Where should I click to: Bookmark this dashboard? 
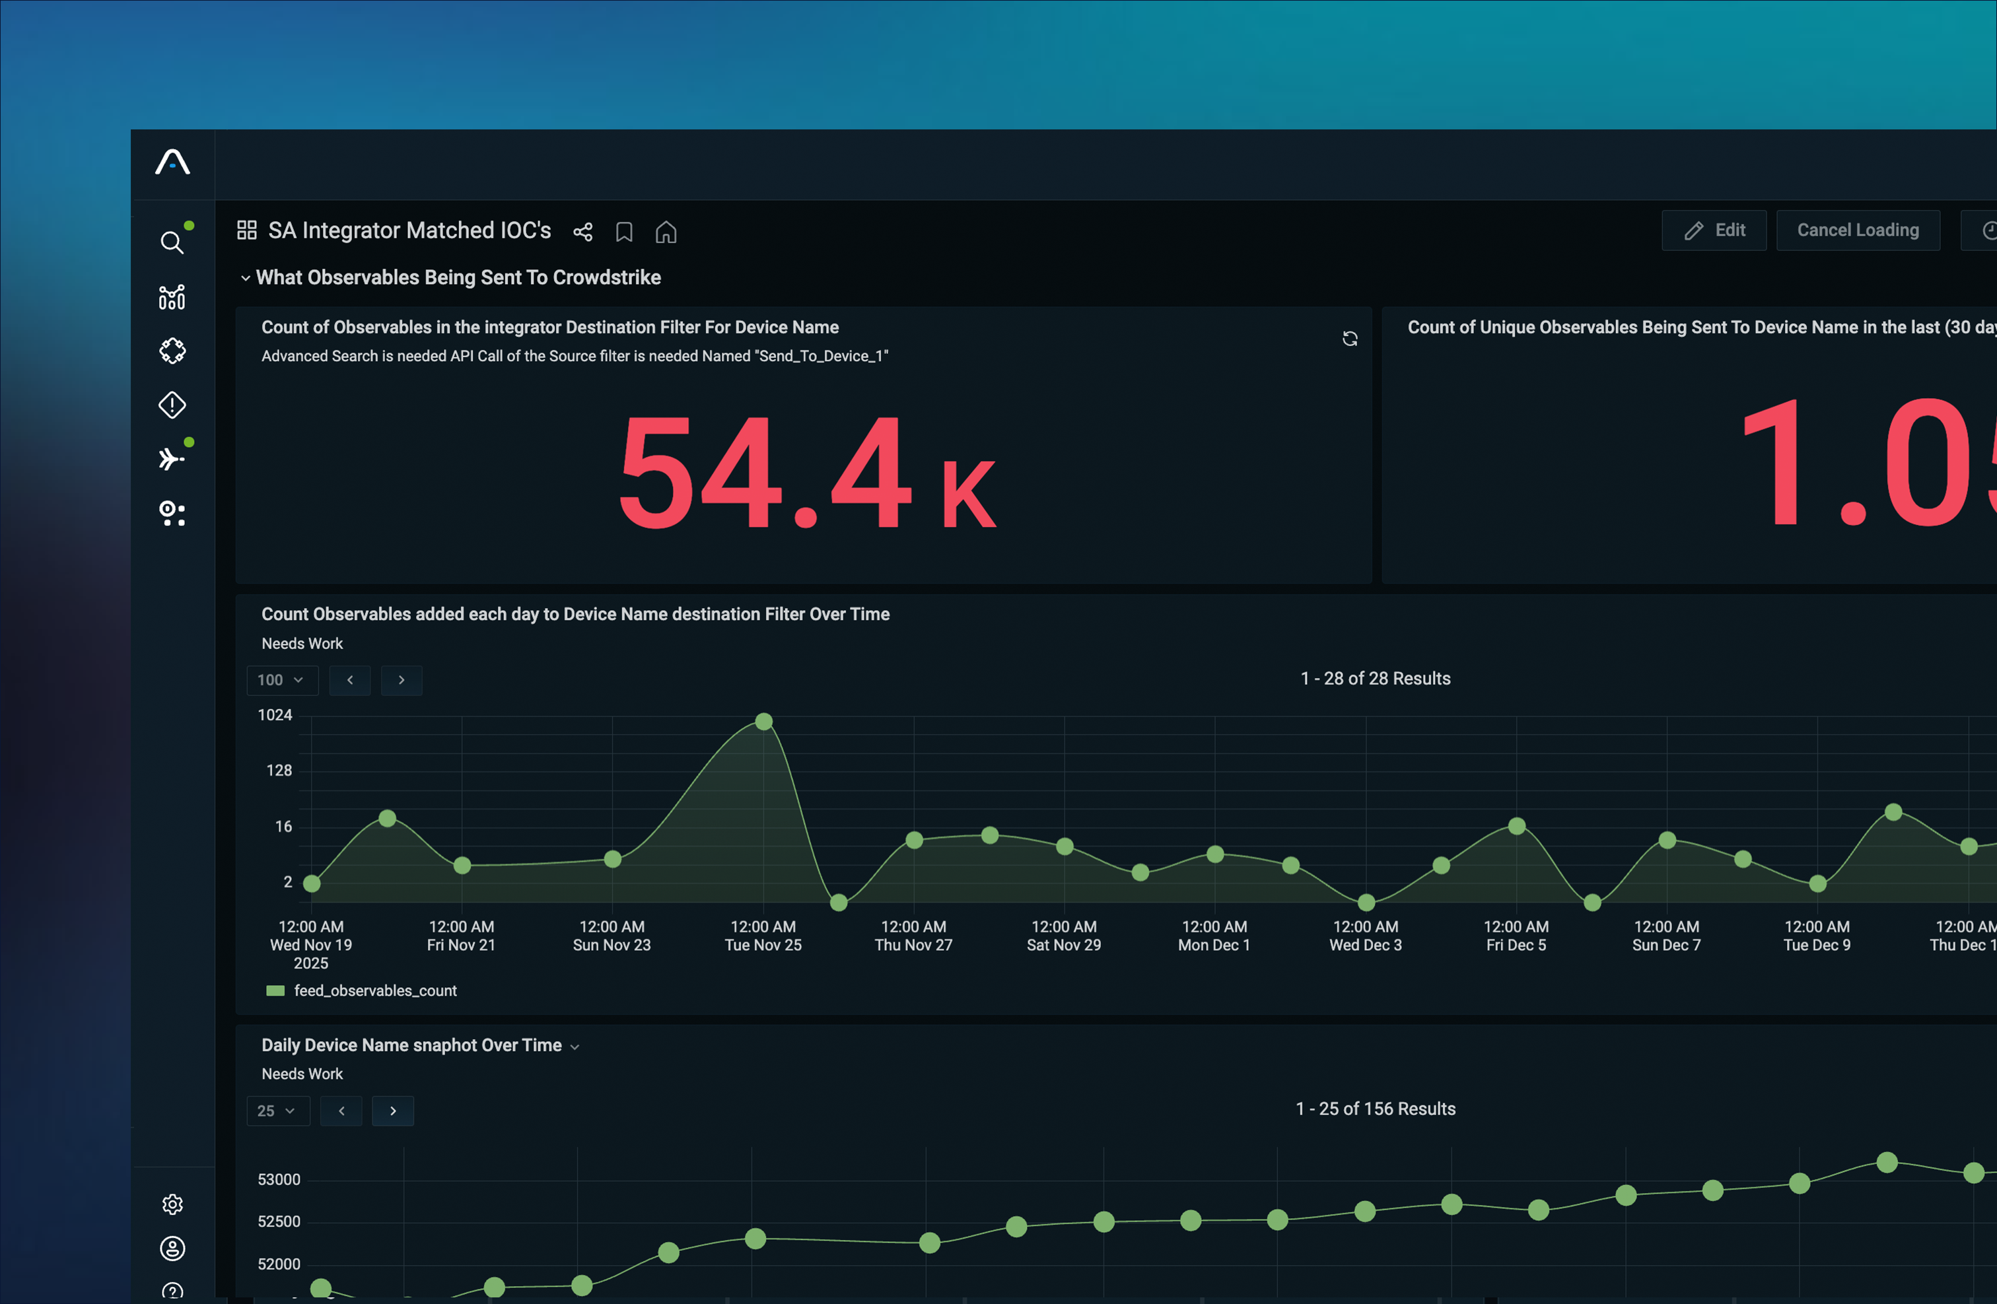point(624,232)
